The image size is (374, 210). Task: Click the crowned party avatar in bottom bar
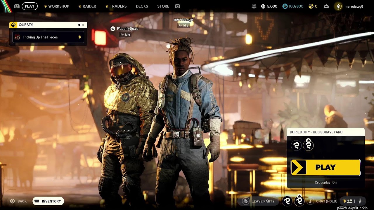(299, 200)
